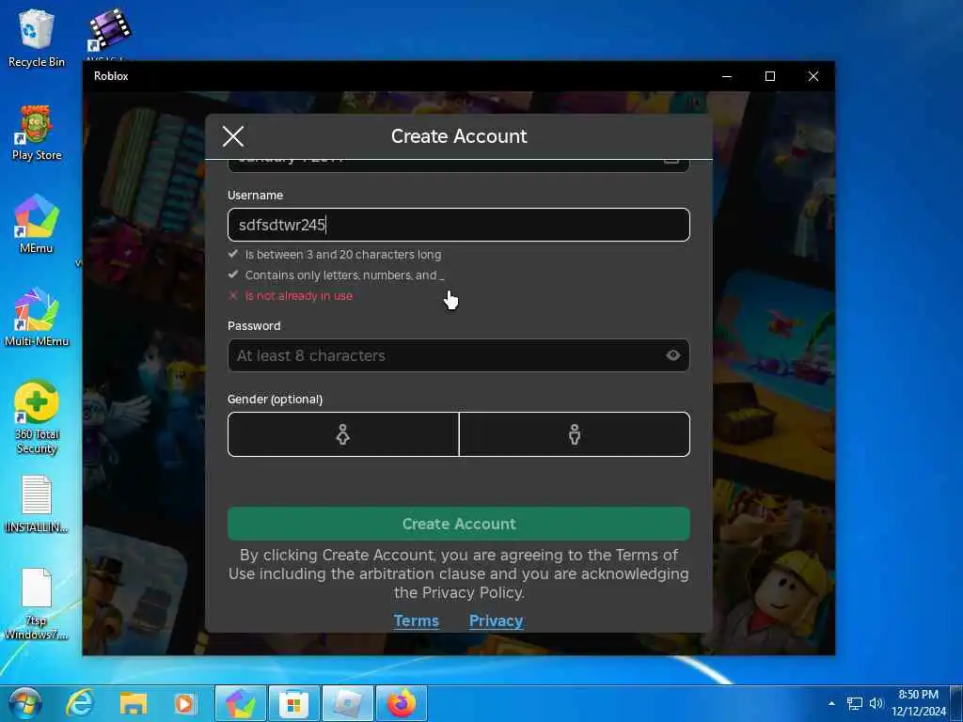
Task: Open the Privacy link
Action: click(497, 620)
